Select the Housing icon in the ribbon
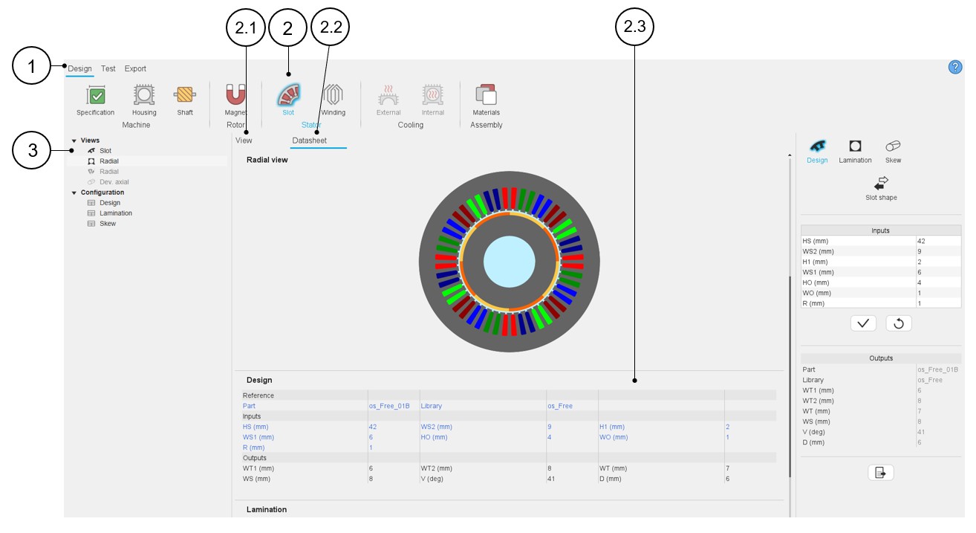The height and width of the screenshot is (533, 976). coord(144,97)
